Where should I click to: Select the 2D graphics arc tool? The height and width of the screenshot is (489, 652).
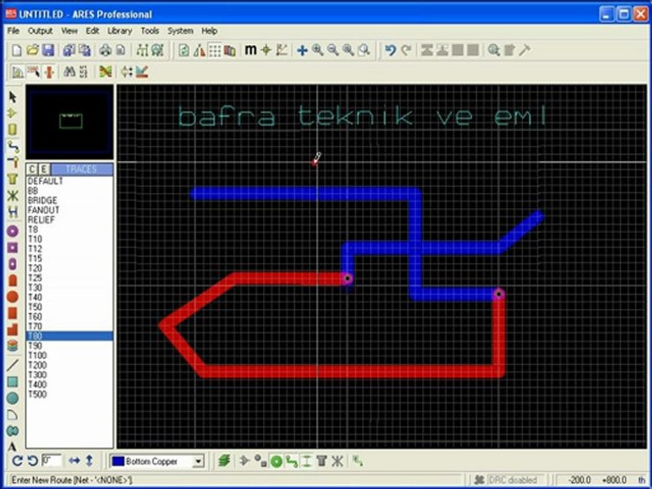coord(12,414)
